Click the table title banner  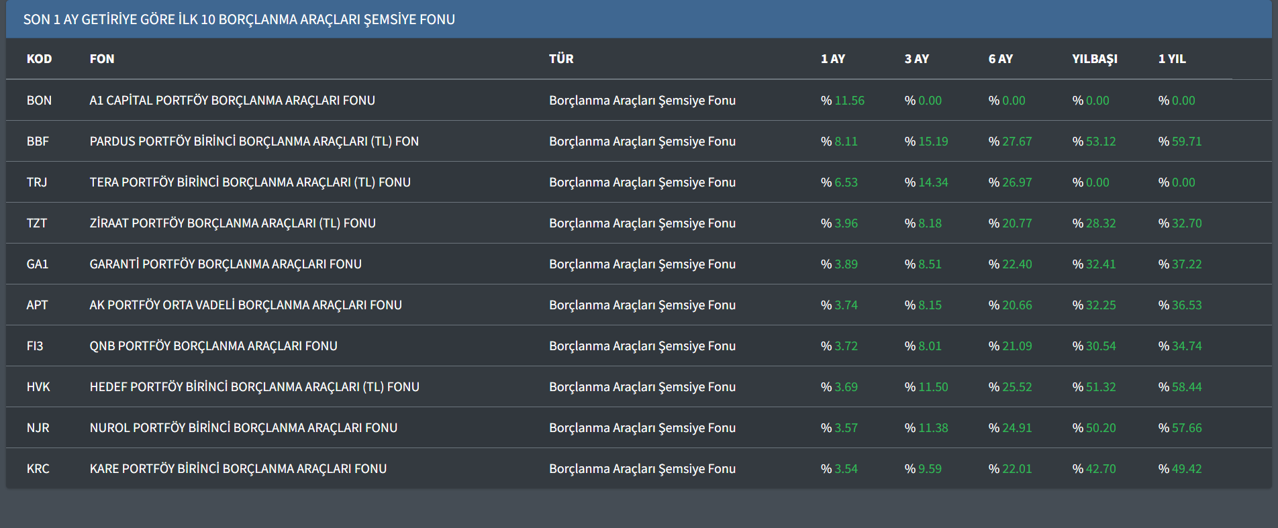click(239, 19)
